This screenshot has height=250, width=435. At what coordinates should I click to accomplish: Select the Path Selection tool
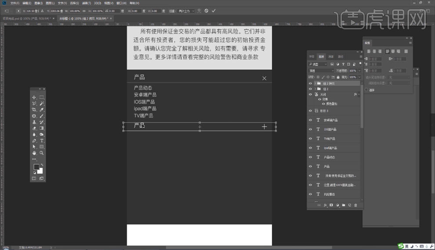tap(34, 147)
